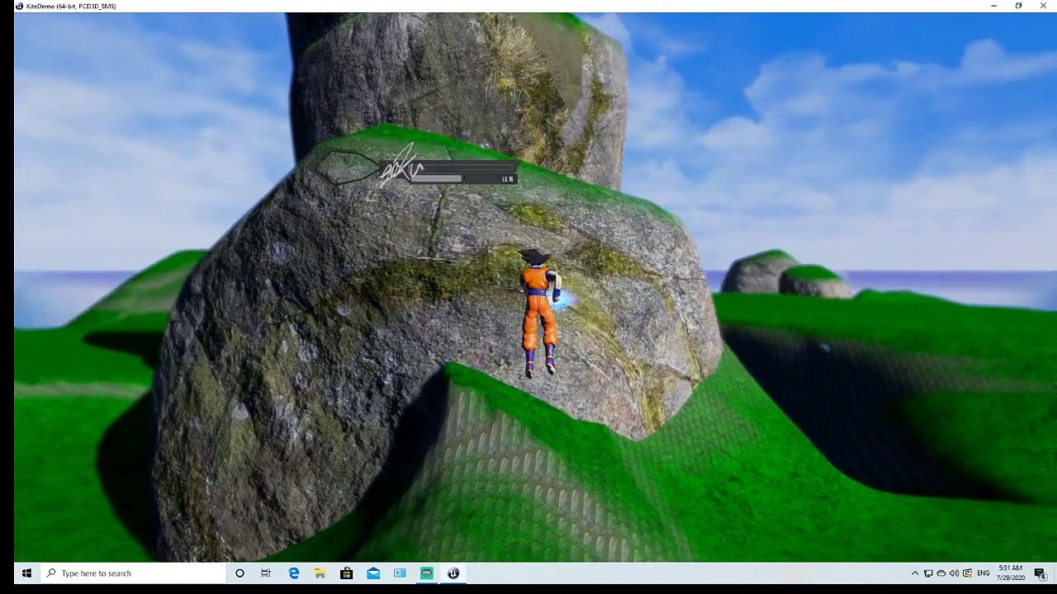Click the KiteDemo title bar icon
Image resolution: width=1057 pixels, height=594 pixels.
pyautogui.click(x=19, y=6)
